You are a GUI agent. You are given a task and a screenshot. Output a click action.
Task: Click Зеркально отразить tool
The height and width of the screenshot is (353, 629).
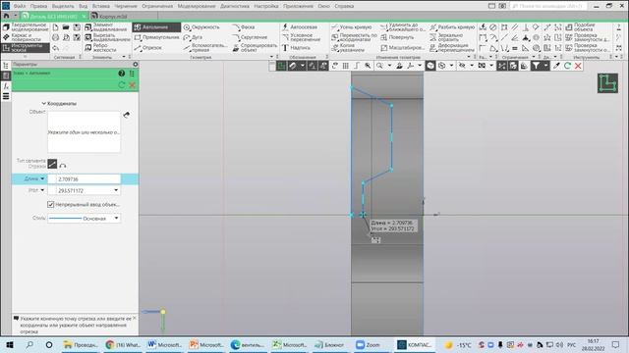(446, 37)
